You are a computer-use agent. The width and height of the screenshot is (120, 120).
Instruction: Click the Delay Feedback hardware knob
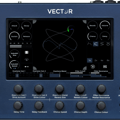[39, 106]
